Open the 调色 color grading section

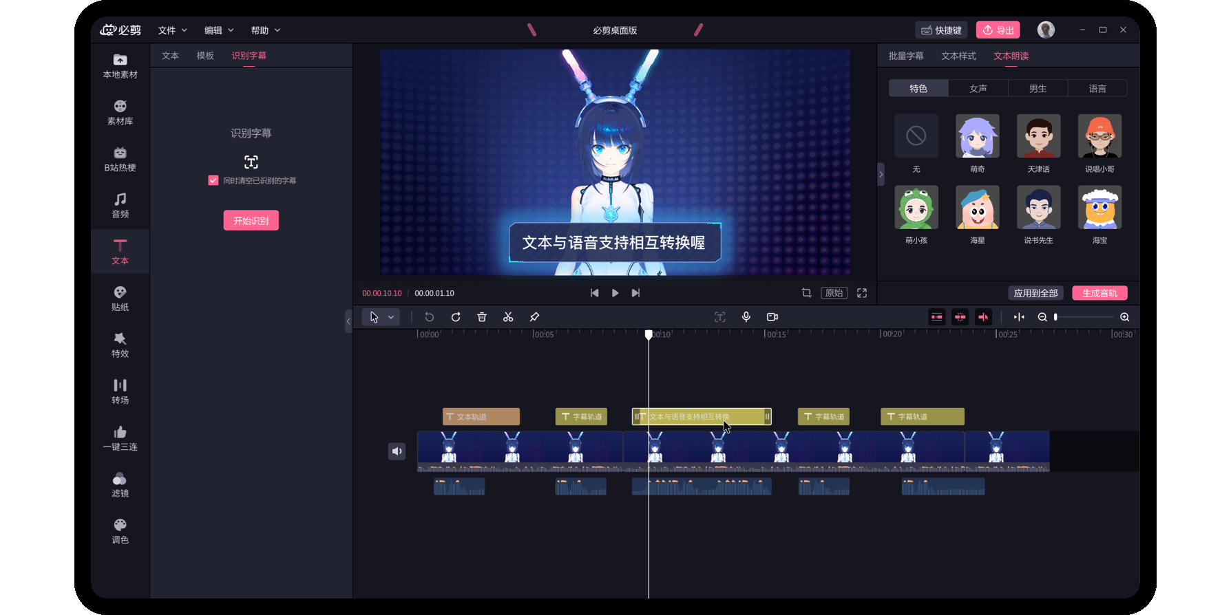[x=120, y=531]
